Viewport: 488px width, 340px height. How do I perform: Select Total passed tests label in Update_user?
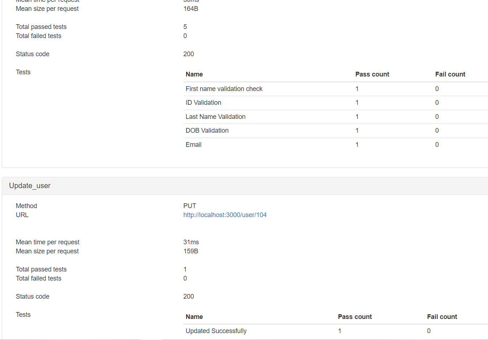pyautogui.click(x=41, y=269)
